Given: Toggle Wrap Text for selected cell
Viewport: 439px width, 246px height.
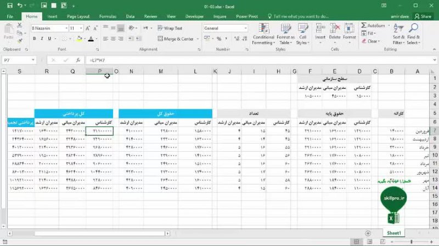Looking at the screenshot, I should tap(170, 28).
